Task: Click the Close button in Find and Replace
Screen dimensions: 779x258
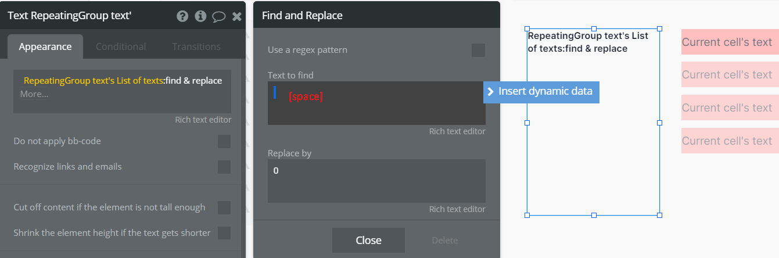Action: [368, 240]
